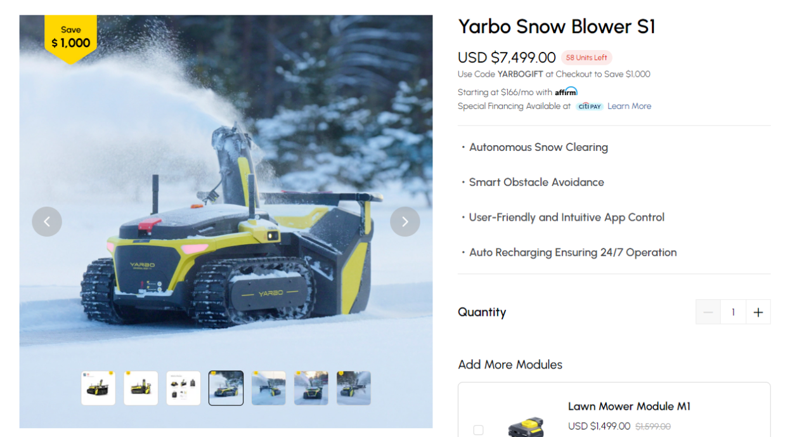Screen dimensions: 804x437
Task: Select the fourth highlighted snow thumbnail
Action: click(x=226, y=388)
